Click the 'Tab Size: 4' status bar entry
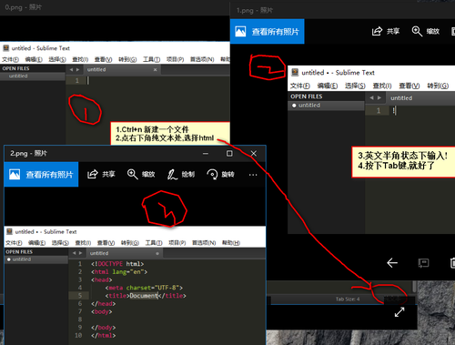Viewport: 455px width, 345px height. pos(348,299)
